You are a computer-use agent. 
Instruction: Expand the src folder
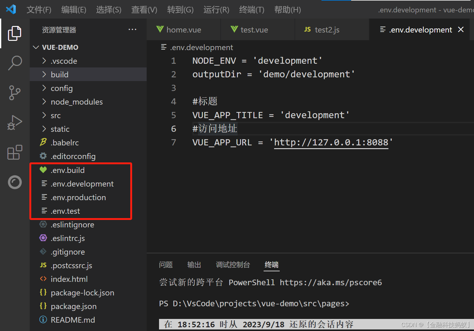coord(44,115)
